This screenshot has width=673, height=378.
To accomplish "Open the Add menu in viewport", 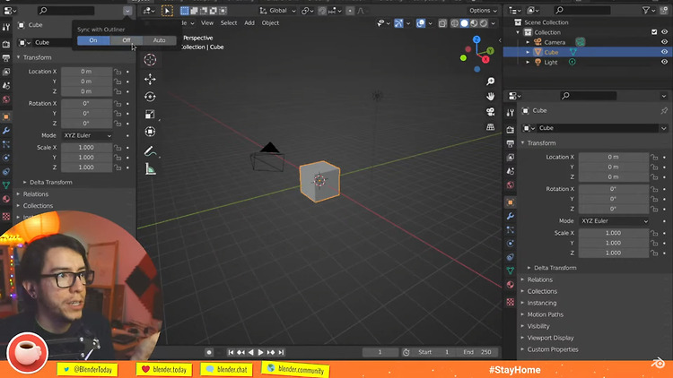I will click(x=249, y=23).
